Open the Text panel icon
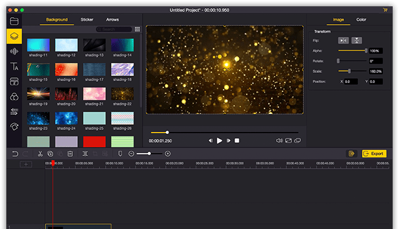The image size is (399, 229). pyautogui.click(x=14, y=67)
